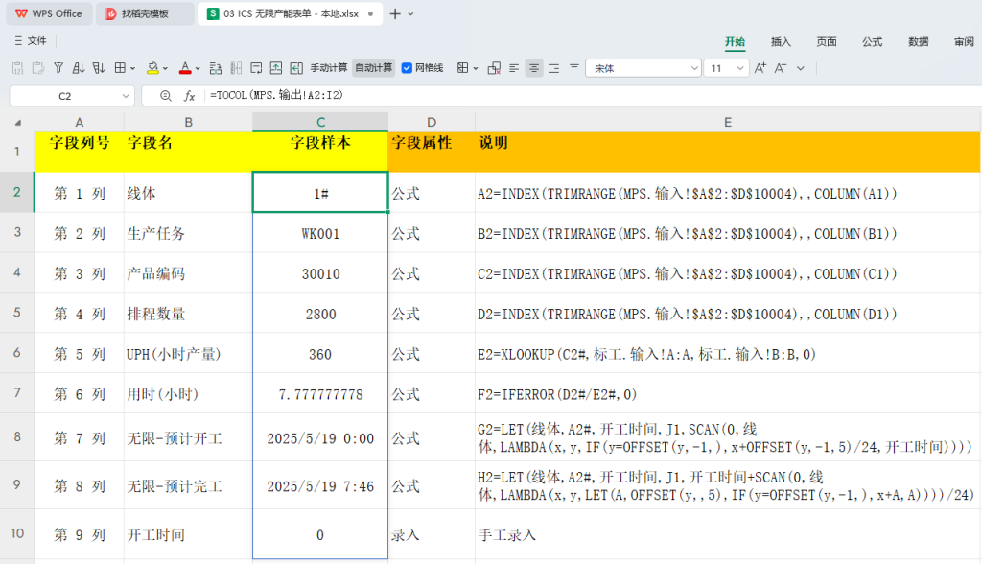982x564 pixels.
Task: Select cell containing WK001
Action: [x=320, y=233]
